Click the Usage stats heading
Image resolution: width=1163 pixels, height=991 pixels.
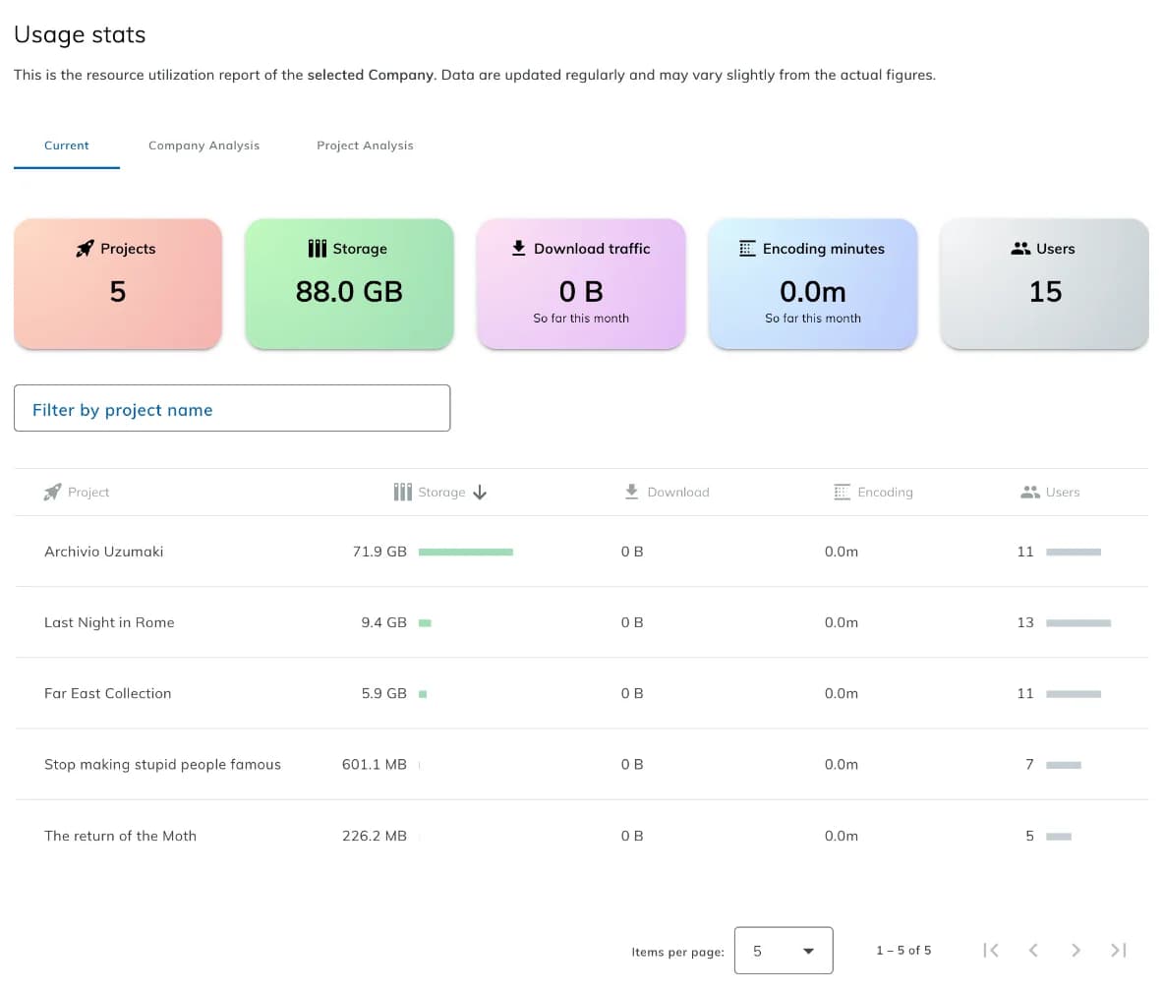click(80, 34)
